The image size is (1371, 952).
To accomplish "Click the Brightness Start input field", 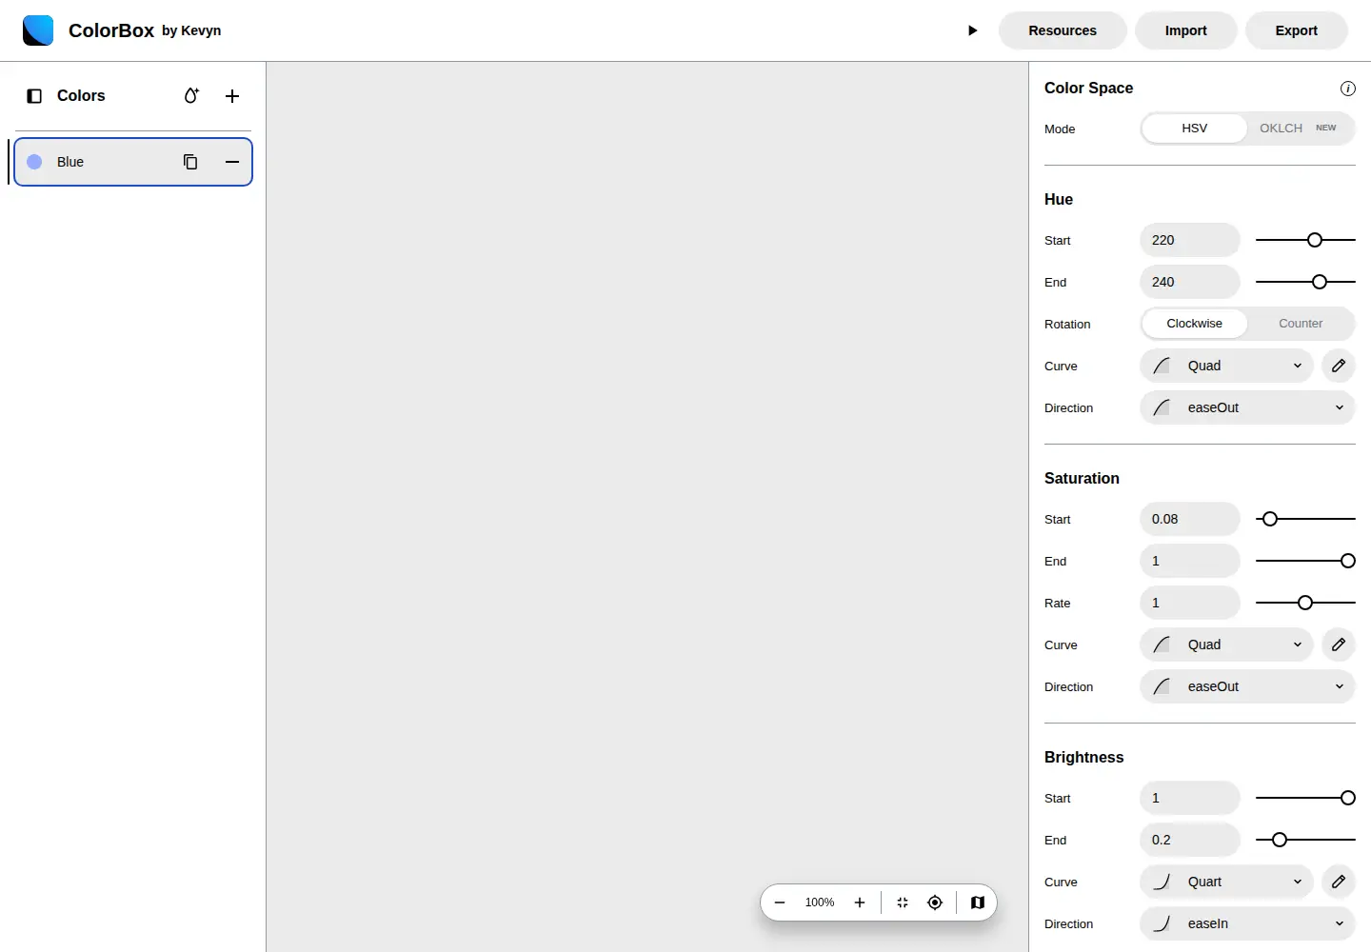I will coord(1190,798).
